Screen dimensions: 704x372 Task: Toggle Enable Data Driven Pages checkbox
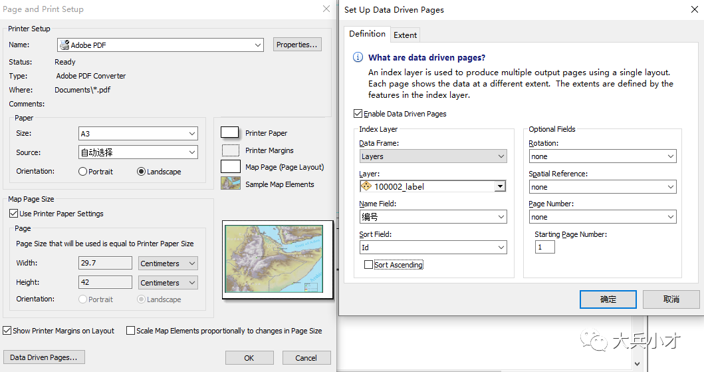click(x=358, y=114)
